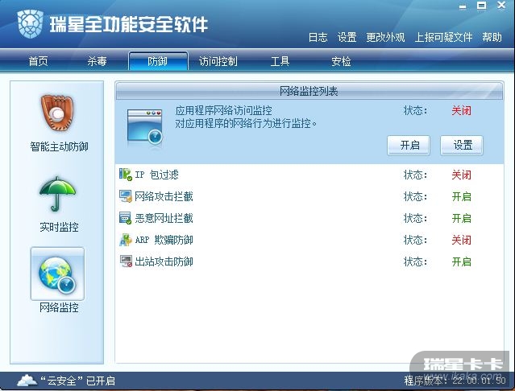Click the 实时监控 label
Viewport: 515px width, 391px height.
coord(59,227)
